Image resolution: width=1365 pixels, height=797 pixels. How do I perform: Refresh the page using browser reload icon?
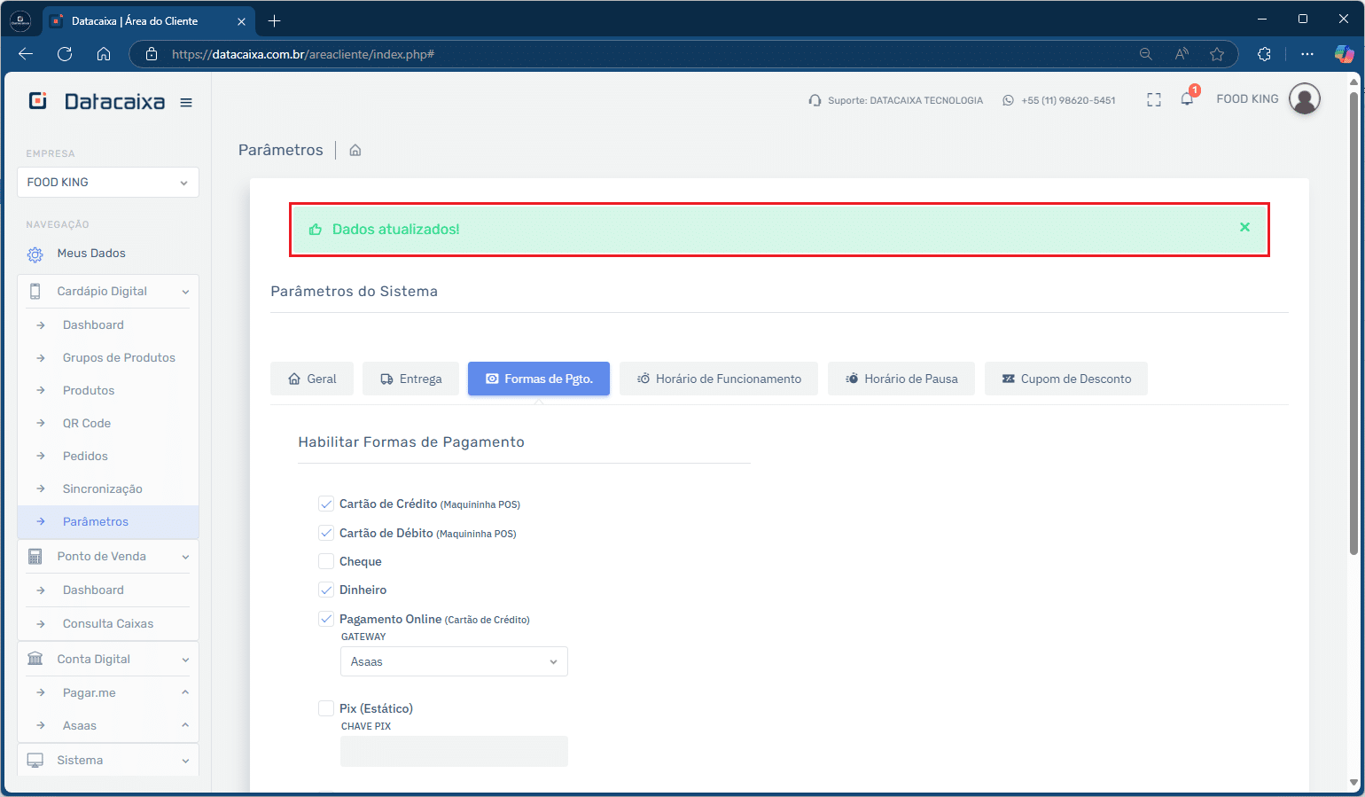tap(65, 54)
